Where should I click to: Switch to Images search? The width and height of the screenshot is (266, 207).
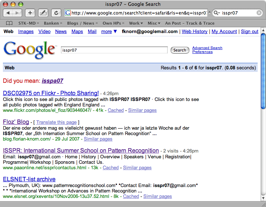click(x=26, y=32)
